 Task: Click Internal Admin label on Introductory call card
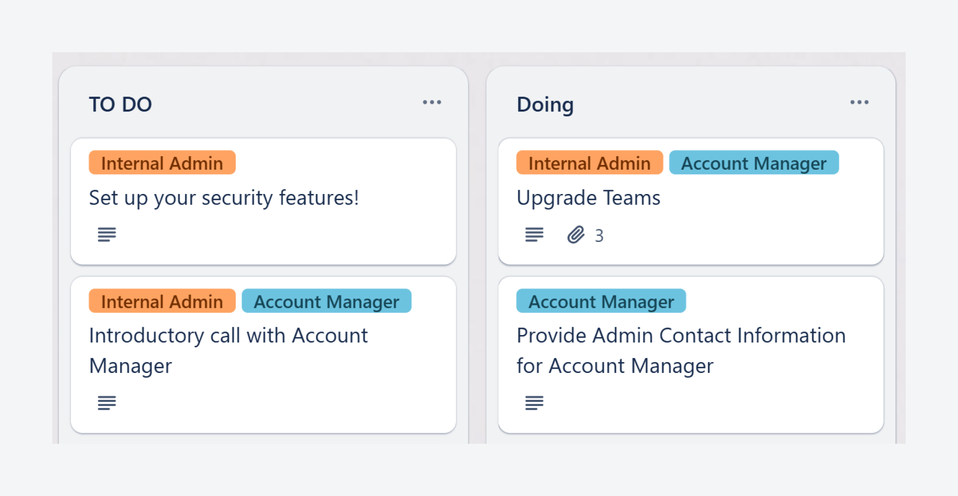(162, 301)
